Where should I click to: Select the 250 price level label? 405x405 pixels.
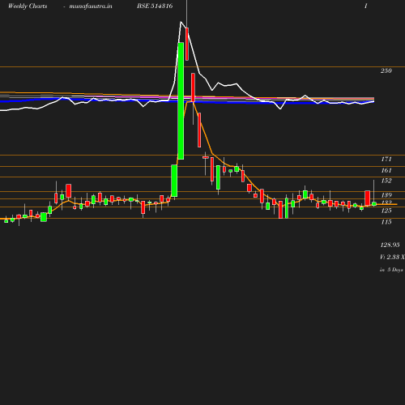386,70
